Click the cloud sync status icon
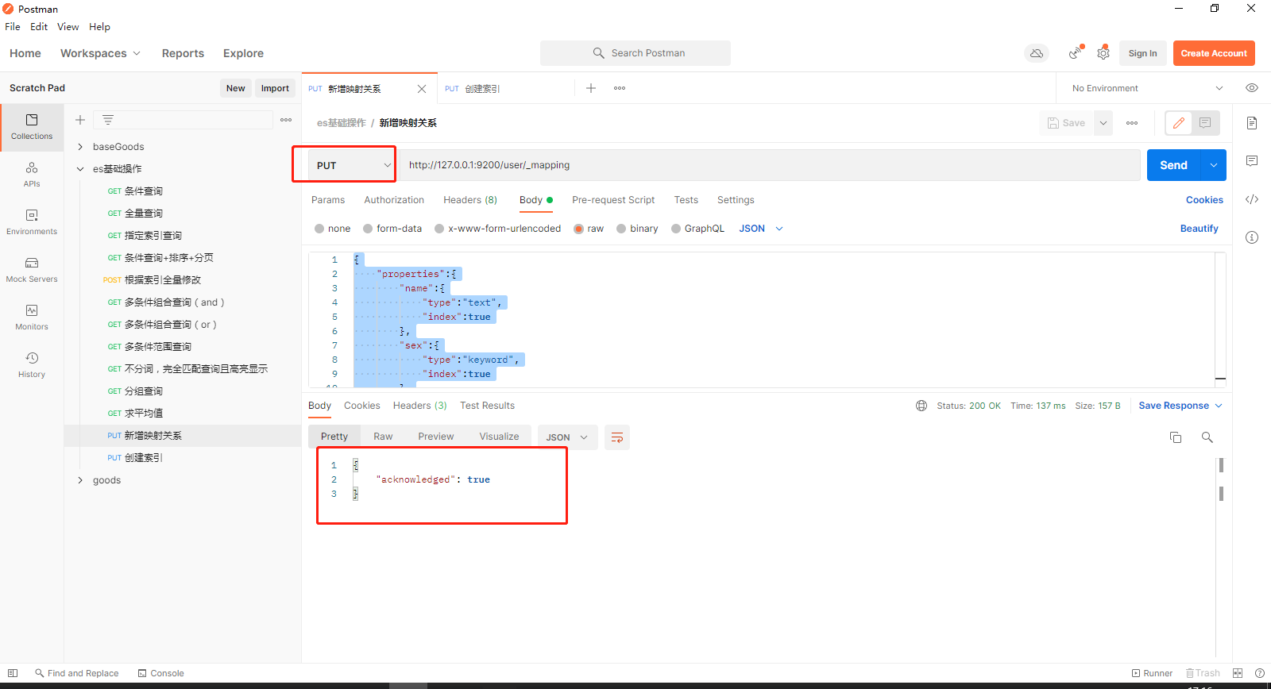 click(1037, 53)
